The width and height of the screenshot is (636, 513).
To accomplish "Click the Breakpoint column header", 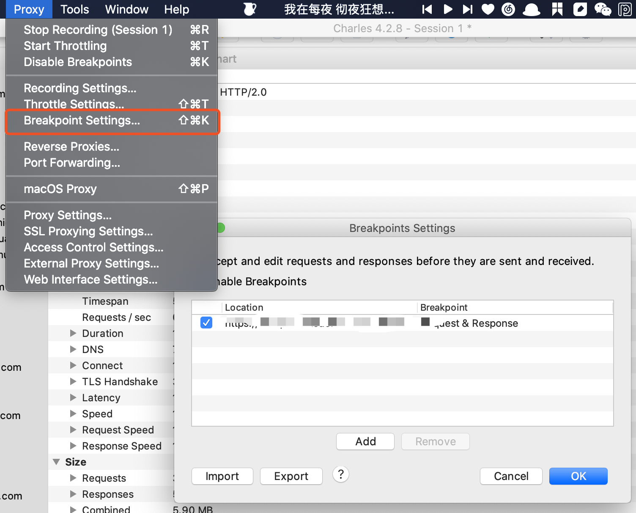I will coord(515,307).
